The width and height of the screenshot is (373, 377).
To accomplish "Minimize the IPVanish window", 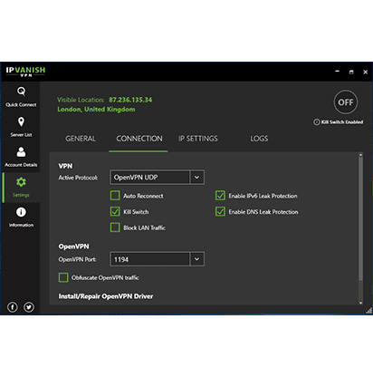I will 337,72.
